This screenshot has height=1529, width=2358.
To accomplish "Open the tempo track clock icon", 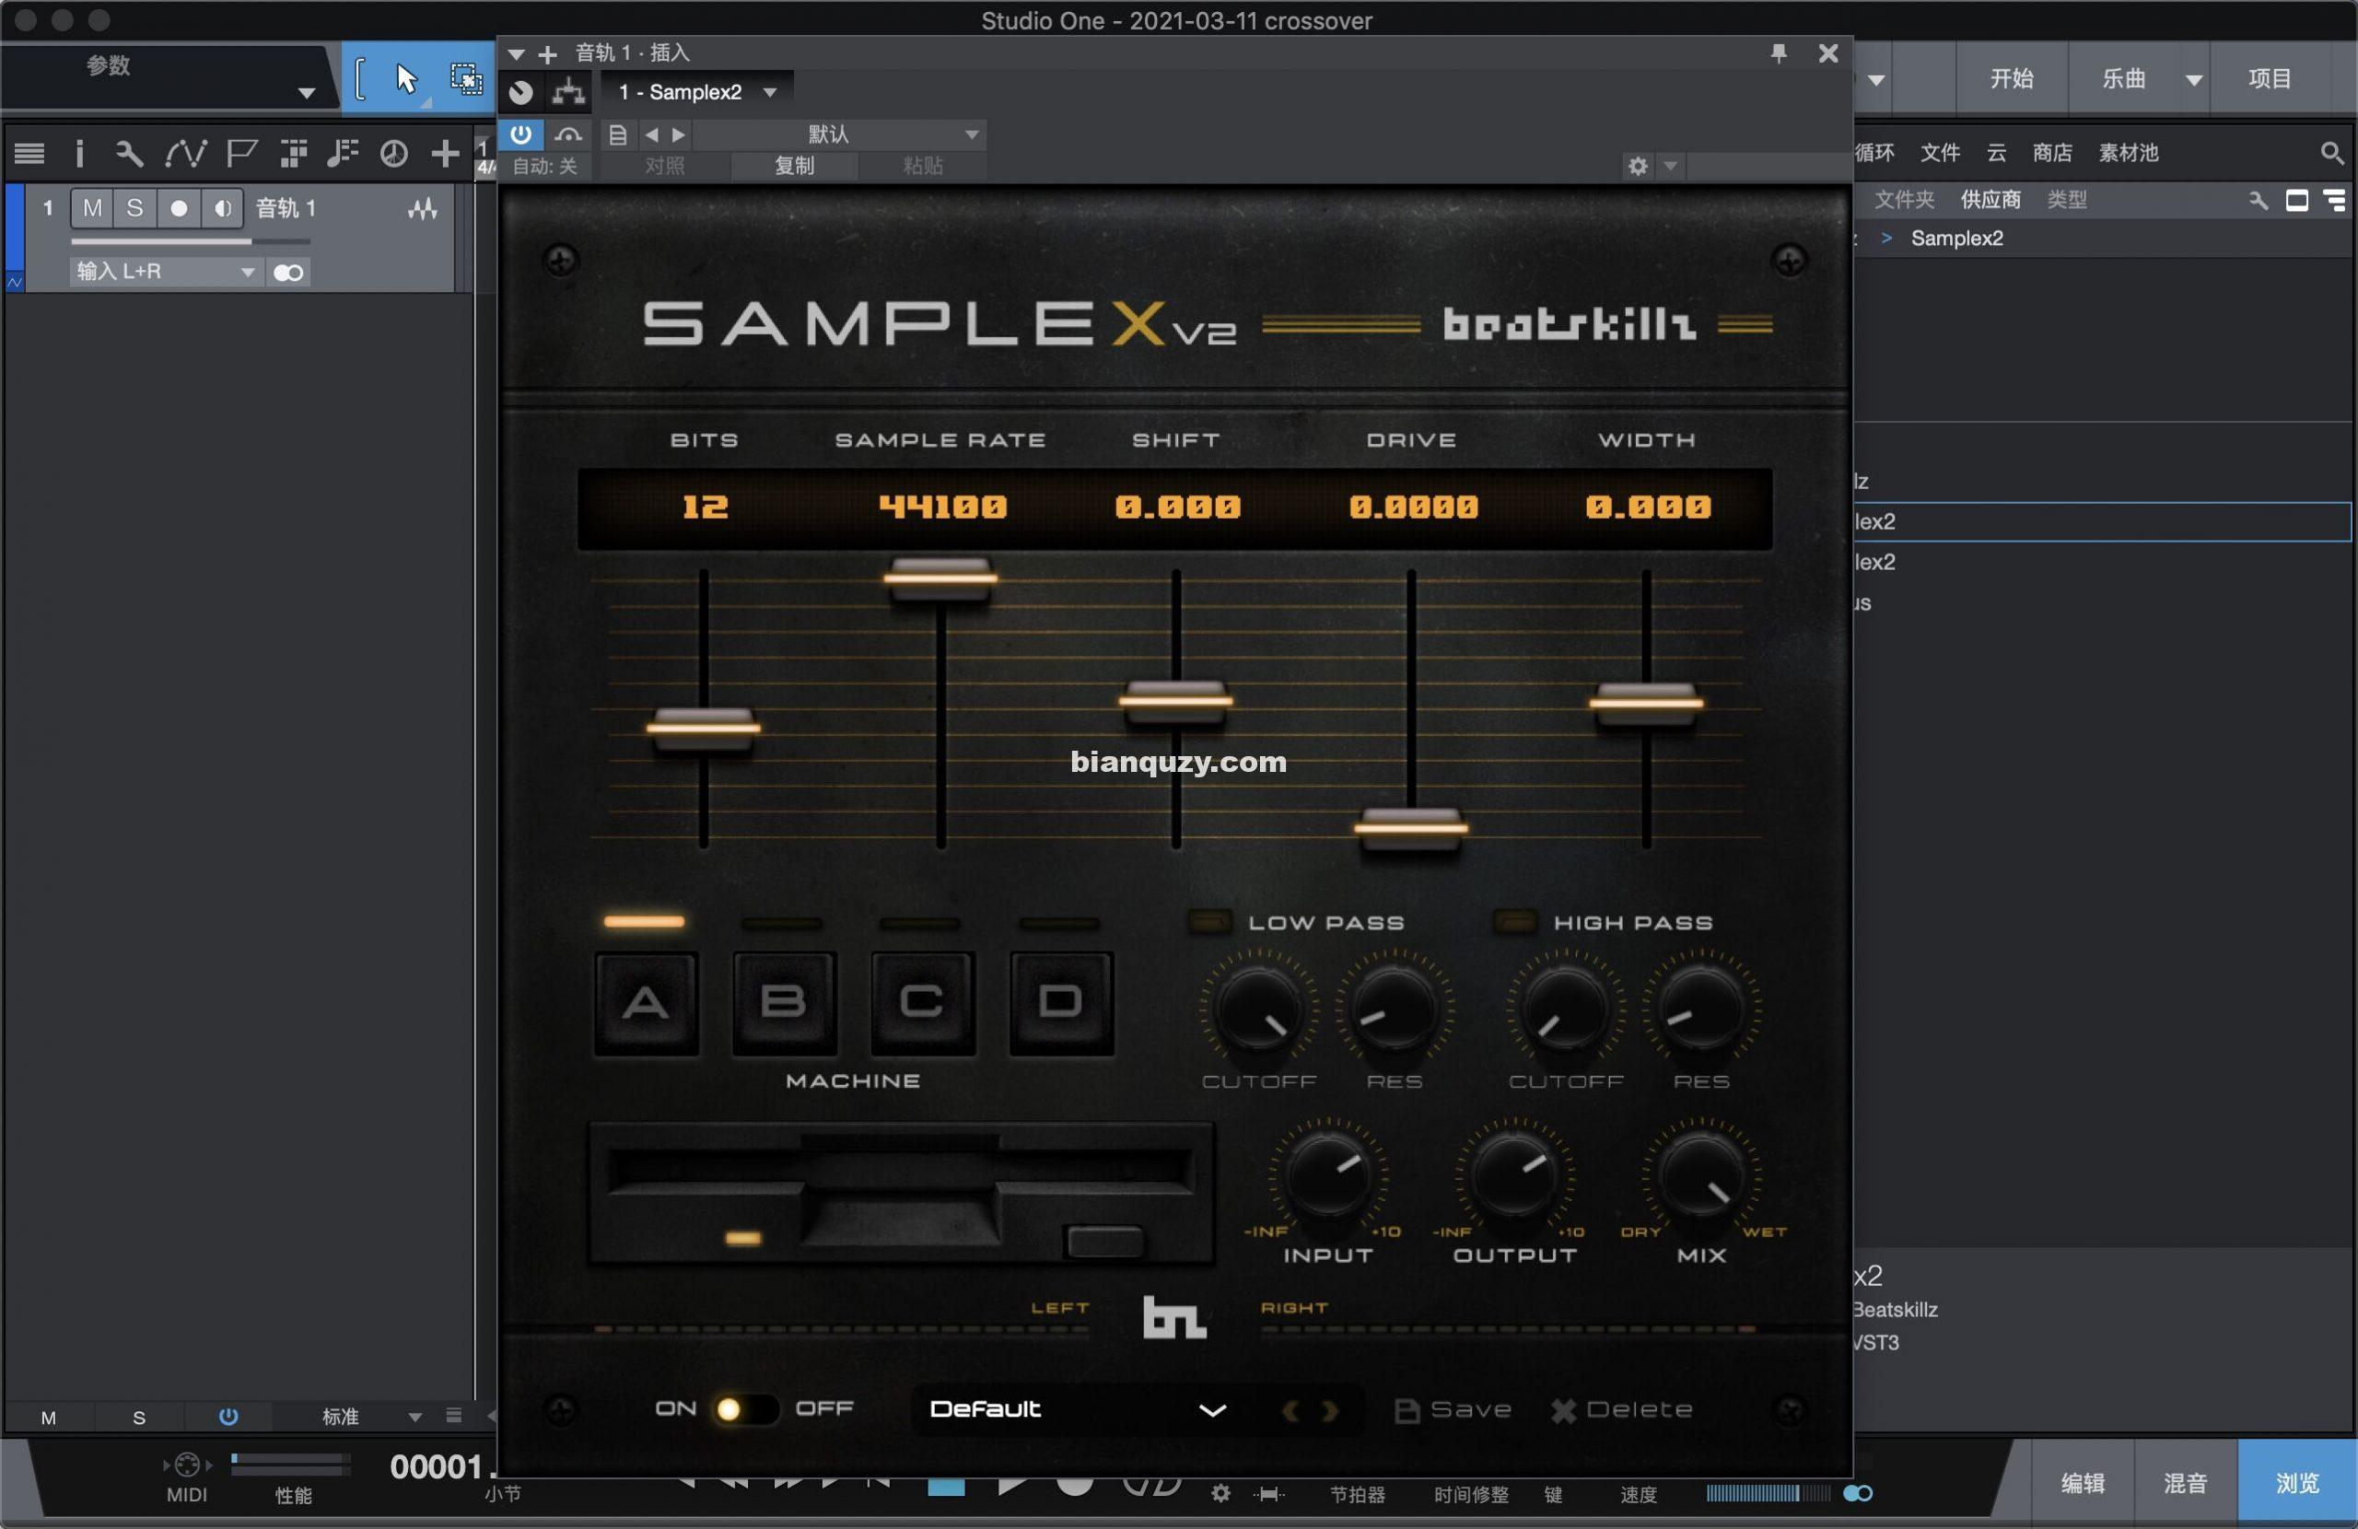I will (394, 154).
